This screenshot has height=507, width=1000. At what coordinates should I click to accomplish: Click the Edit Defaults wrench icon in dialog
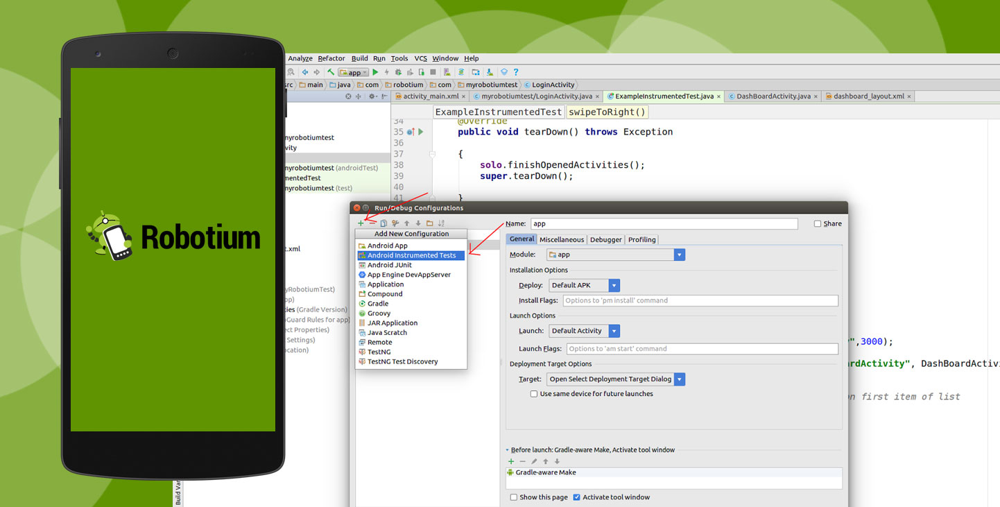[395, 223]
